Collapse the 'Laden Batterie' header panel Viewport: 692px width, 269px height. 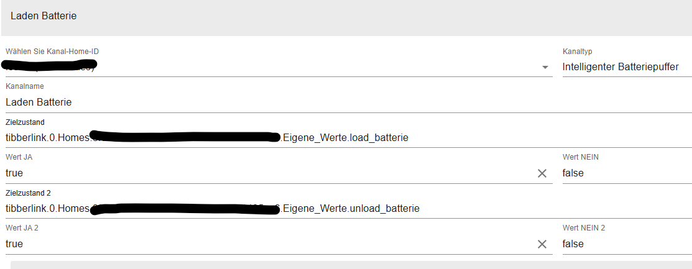346,16
